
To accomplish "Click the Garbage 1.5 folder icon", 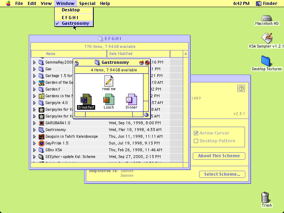I will click(41, 76).
